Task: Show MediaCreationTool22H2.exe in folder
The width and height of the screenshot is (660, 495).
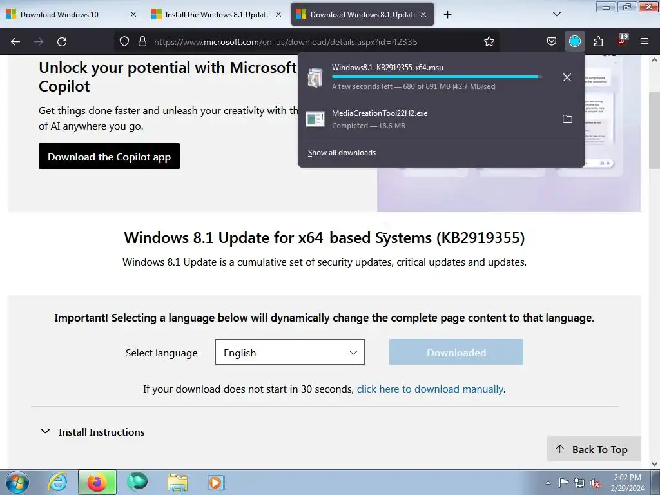Action: tap(567, 119)
